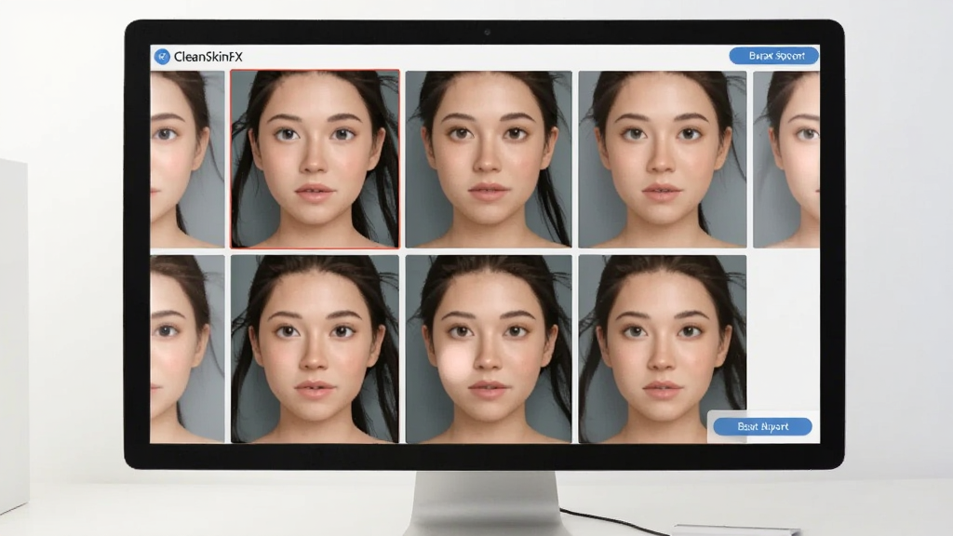Select the portrait with the bright cheek patch
Viewport: 953px width, 536px height.
(489, 349)
